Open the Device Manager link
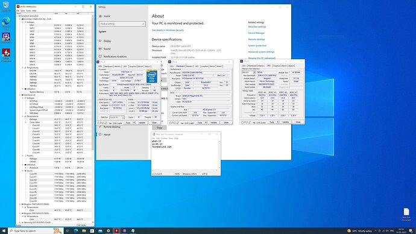416x234 pixels. point(256,33)
